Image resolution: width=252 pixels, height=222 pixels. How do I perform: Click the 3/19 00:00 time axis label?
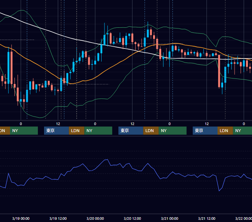(21, 218)
